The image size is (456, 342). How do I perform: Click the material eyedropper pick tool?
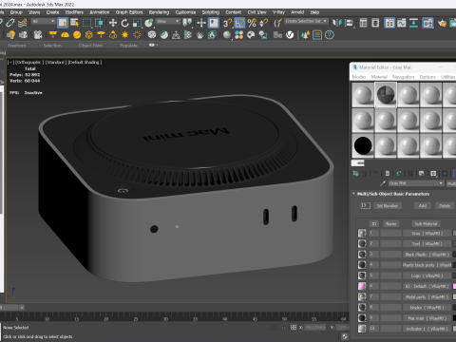383,183
